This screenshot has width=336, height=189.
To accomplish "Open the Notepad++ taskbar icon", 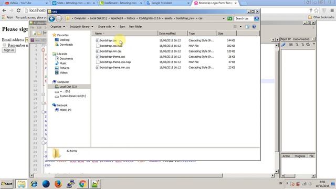I will pos(95,184).
